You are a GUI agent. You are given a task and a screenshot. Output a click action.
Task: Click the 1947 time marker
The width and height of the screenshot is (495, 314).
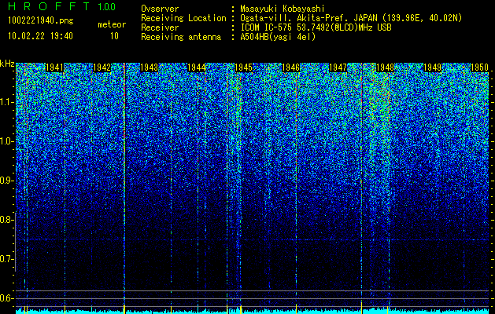tap(338, 68)
